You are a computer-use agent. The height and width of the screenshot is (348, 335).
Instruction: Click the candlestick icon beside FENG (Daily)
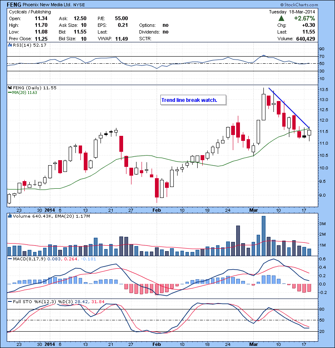point(10,88)
